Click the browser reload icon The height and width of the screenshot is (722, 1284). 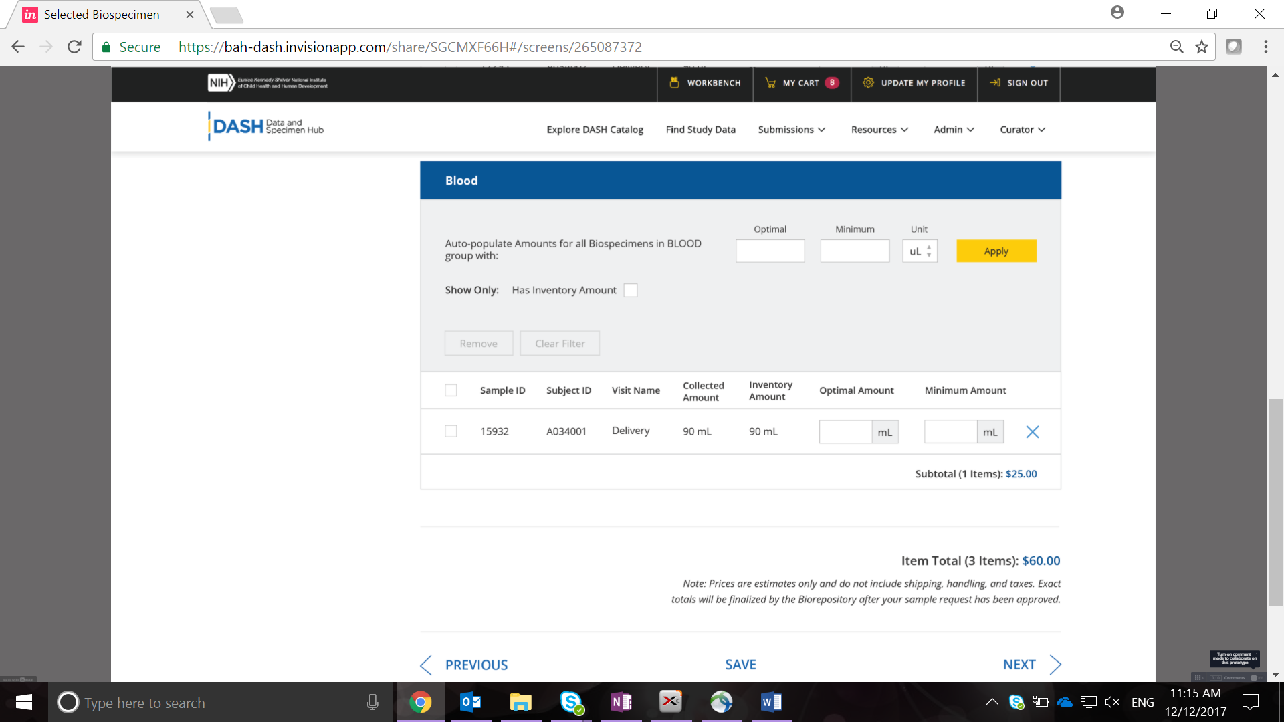(x=74, y=47)
